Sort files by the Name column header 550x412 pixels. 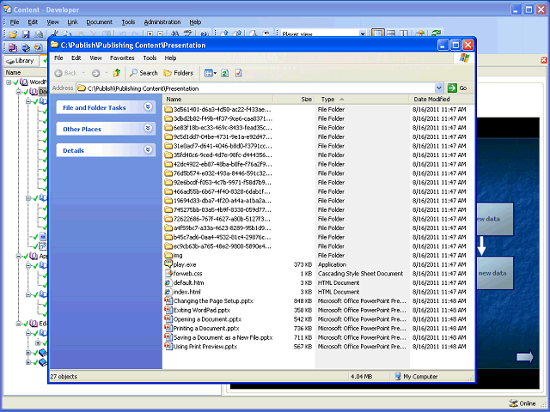point(217,100)
